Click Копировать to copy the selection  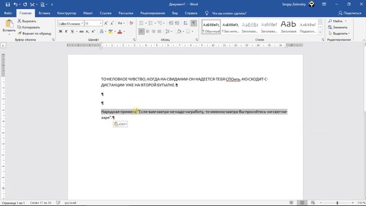(x=28, y=27)
